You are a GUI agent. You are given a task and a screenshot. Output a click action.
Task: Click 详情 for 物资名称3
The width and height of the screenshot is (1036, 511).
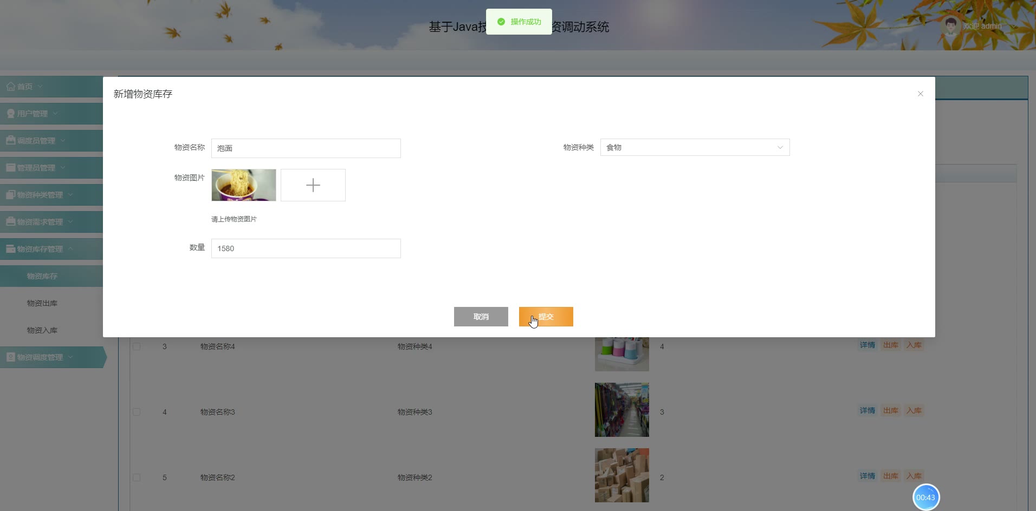pyautogui.click(x=867, y=410)
